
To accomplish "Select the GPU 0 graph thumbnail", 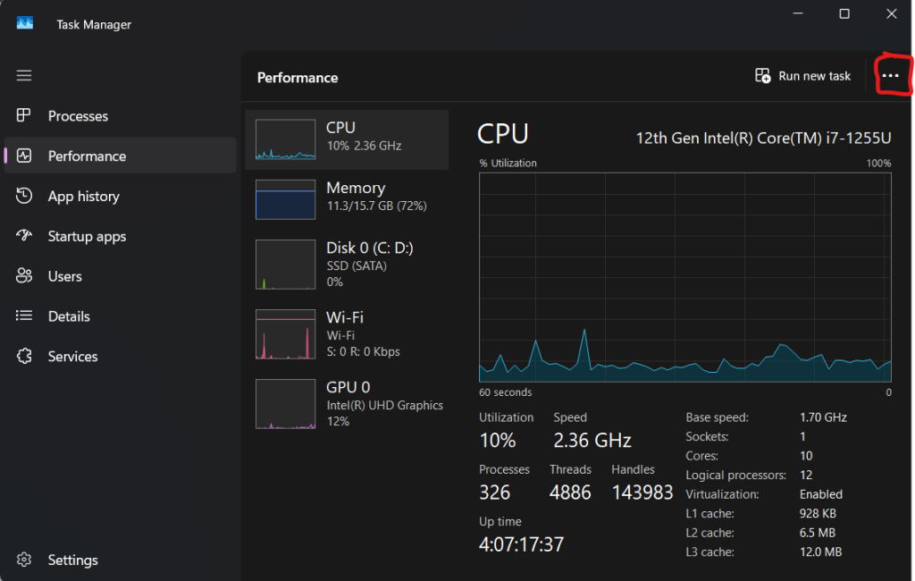I will [x=285, y=404].
